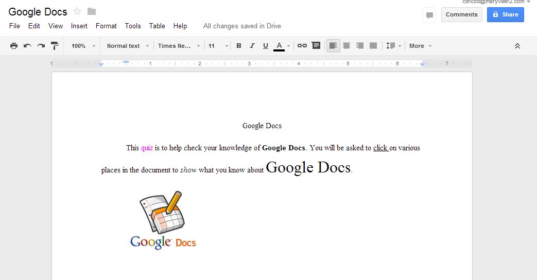Click the Print icon in toolbar
The image size is (537, 280).
point(14,46)
